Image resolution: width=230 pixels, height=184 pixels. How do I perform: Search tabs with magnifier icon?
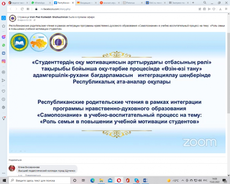205,3
